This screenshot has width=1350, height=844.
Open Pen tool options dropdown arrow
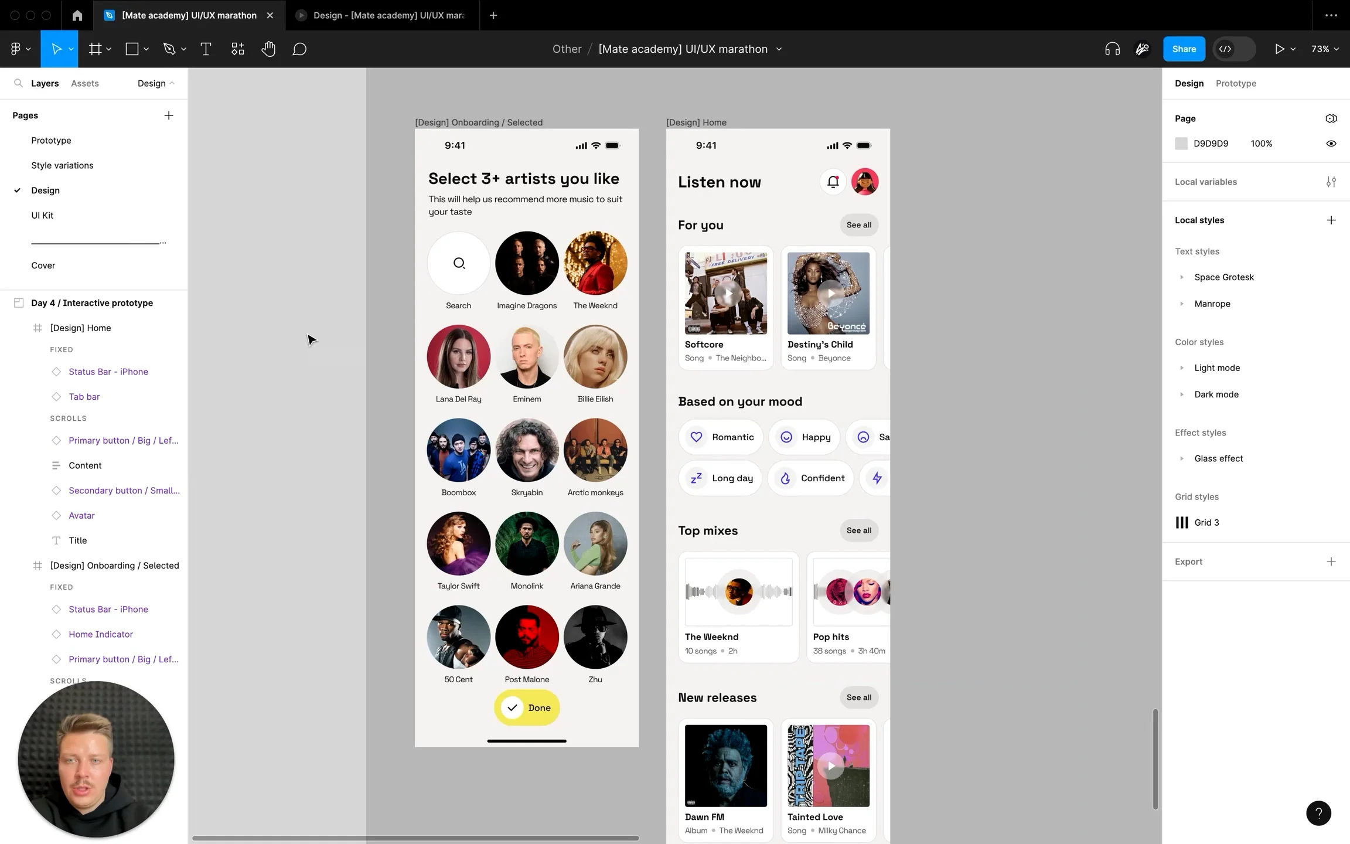coord(183,49)
